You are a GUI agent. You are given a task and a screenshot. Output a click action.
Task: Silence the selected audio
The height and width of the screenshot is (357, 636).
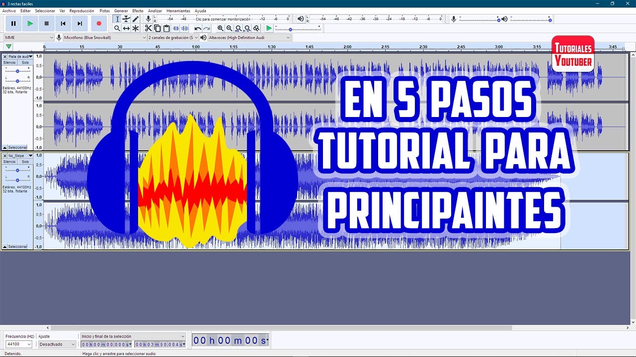click(x=185, y=28)
